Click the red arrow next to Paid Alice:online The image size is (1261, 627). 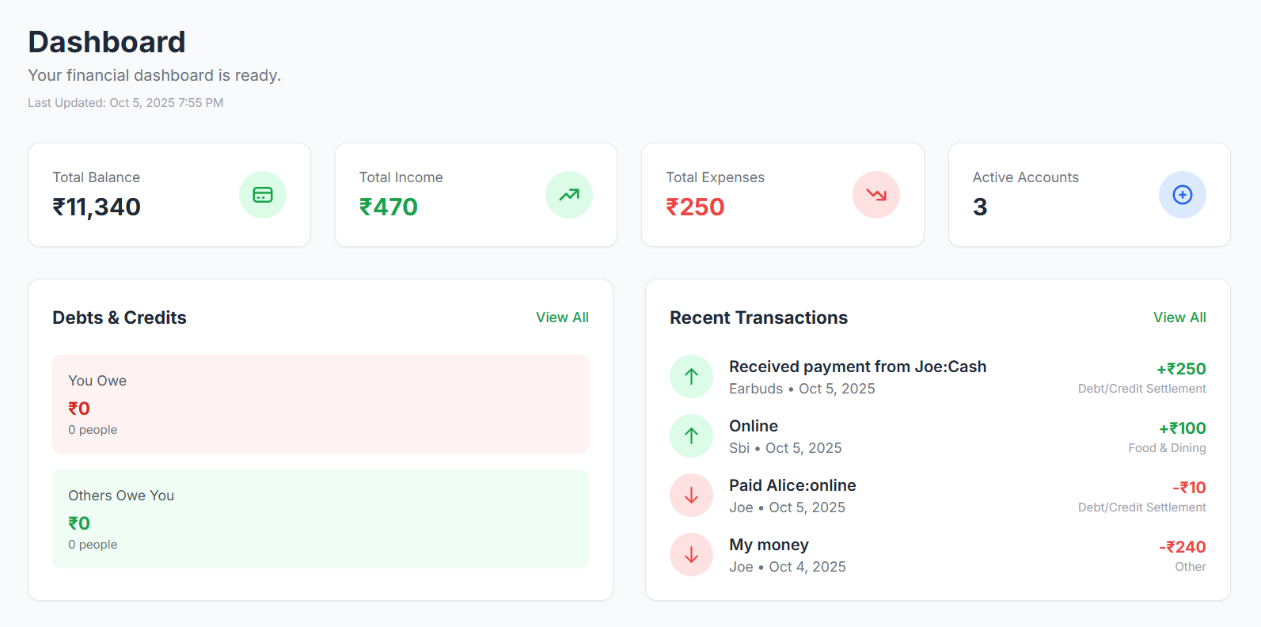[691, 495]
